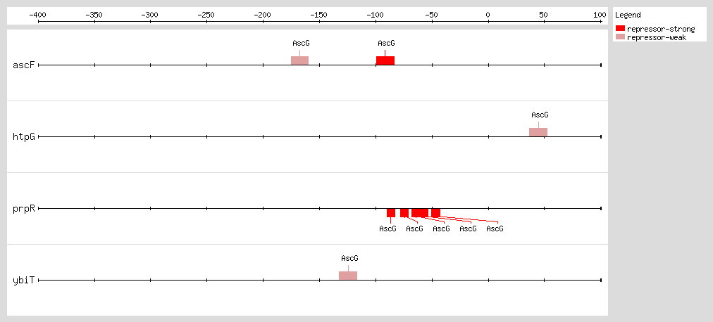The height and width of the screenshot is (322, 713).
Task: Click the rightmost red box on prpR track
Action: [435, 213]
